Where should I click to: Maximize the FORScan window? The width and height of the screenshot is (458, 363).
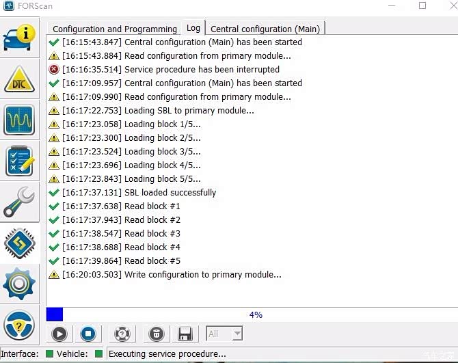tap(422, 5)
